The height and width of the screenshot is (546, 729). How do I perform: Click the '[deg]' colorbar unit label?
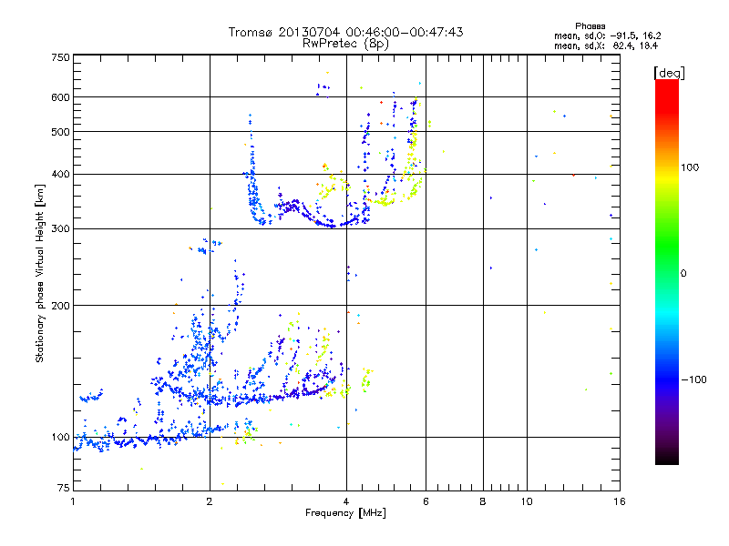669,73
